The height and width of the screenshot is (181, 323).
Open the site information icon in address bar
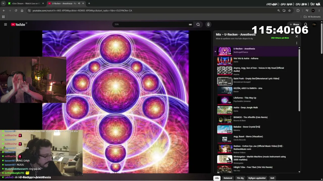tap(29, 11)
